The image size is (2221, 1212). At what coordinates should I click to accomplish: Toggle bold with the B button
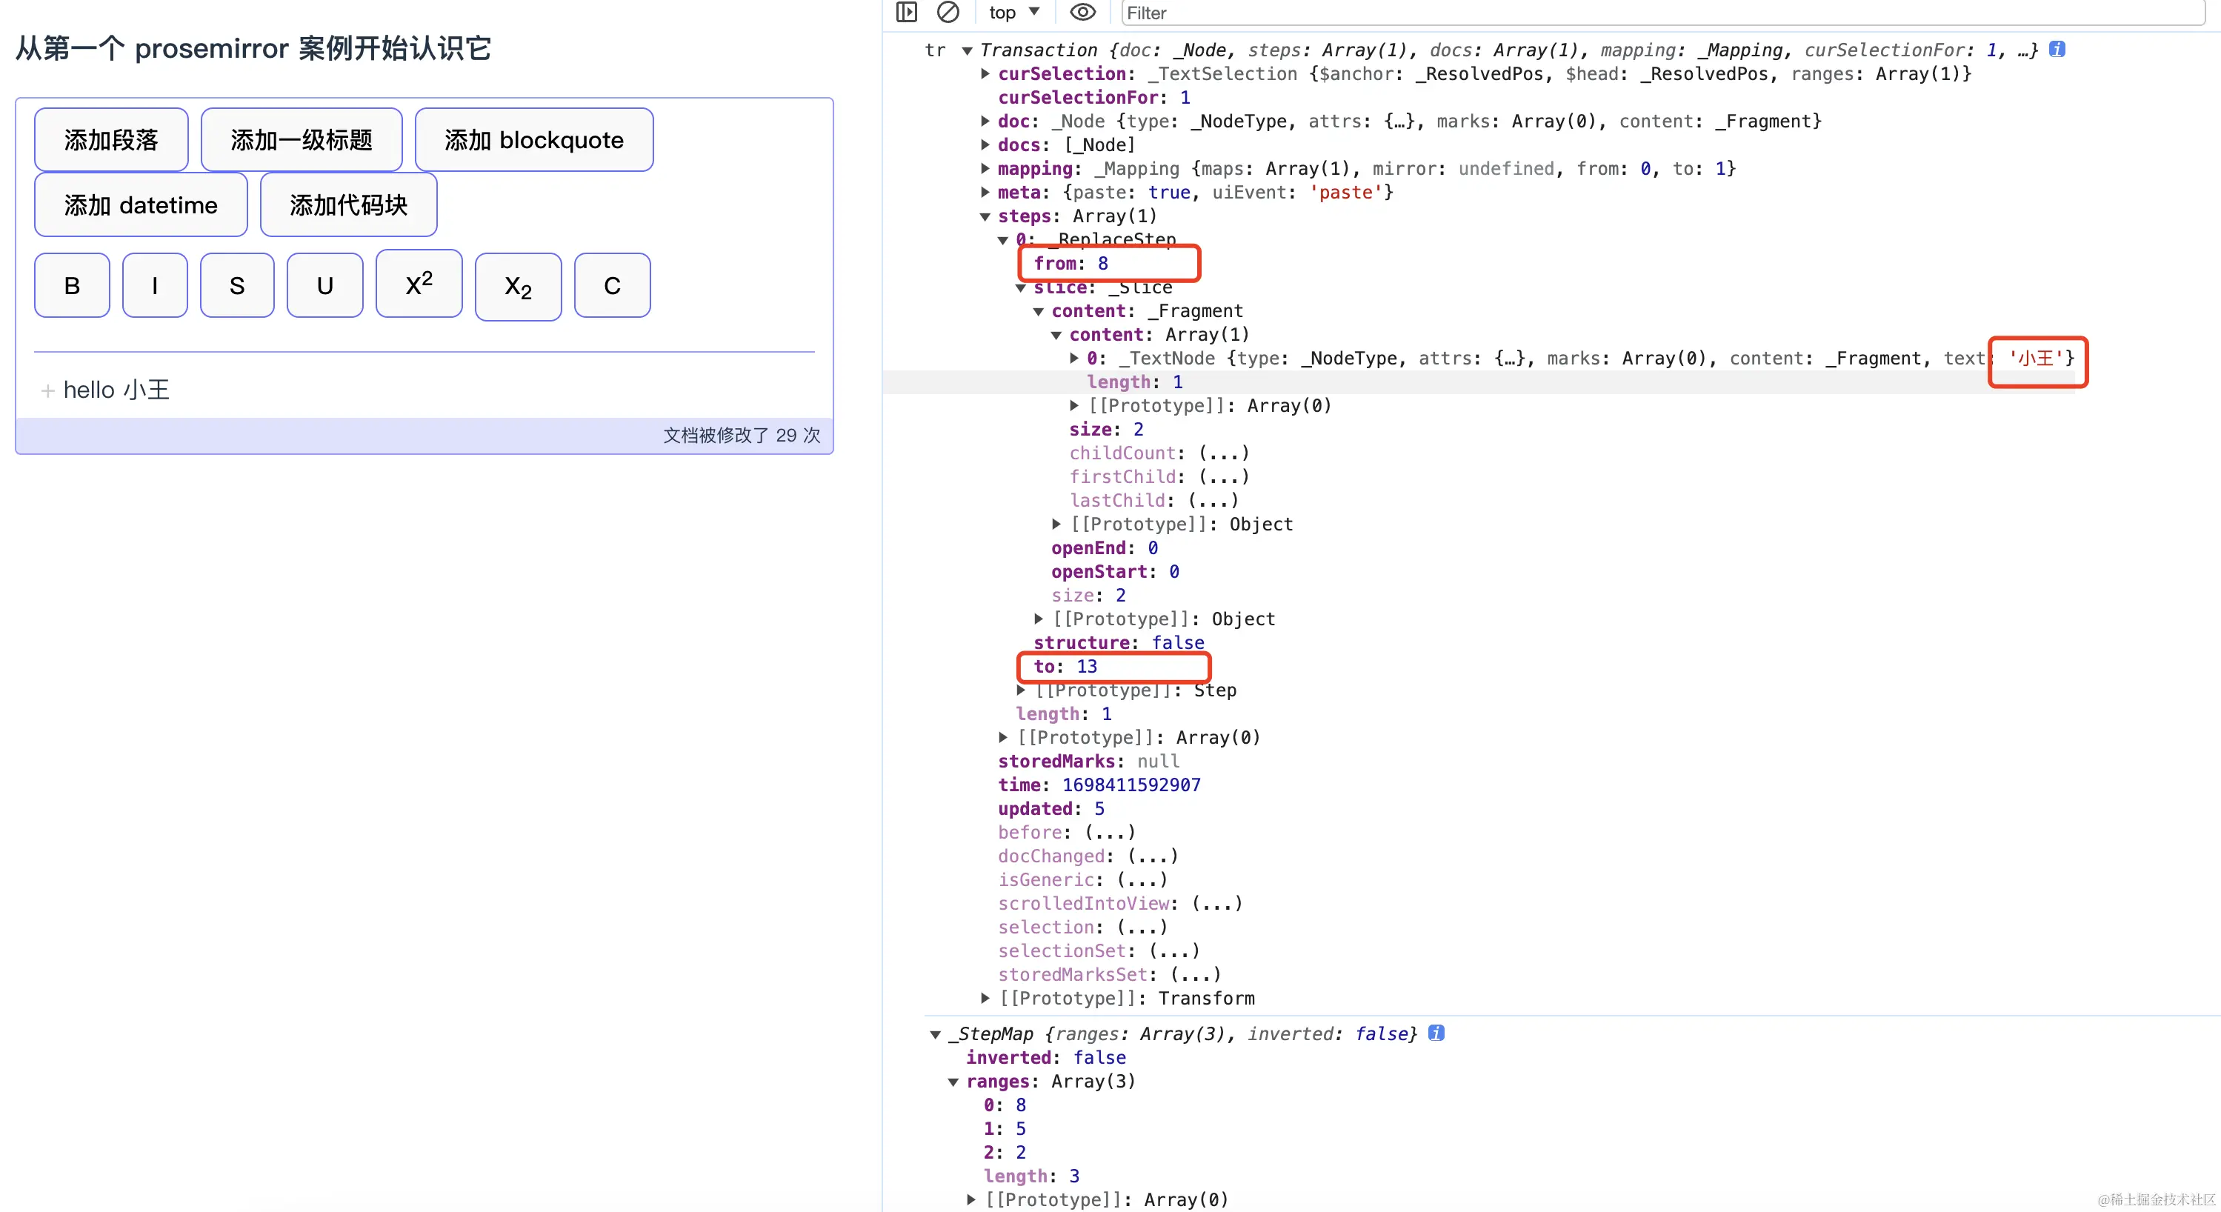tap(72, 285)
